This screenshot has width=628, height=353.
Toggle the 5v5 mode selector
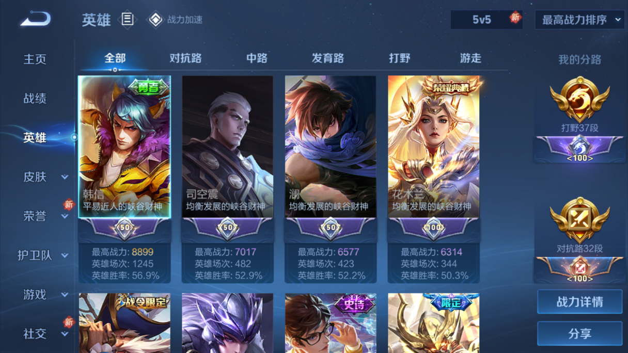click(x=486, y=20)
